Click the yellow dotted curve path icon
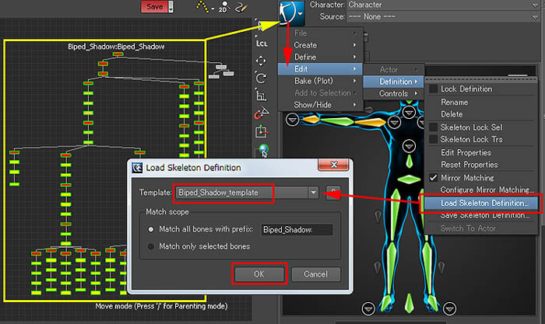This screenshot has height=324, width=545. (x=204, y=7)
